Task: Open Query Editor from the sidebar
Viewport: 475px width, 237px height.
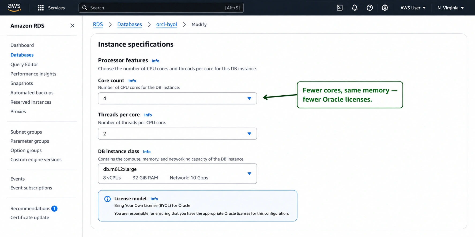Action: pyautogui.click(x=24, y=64)
